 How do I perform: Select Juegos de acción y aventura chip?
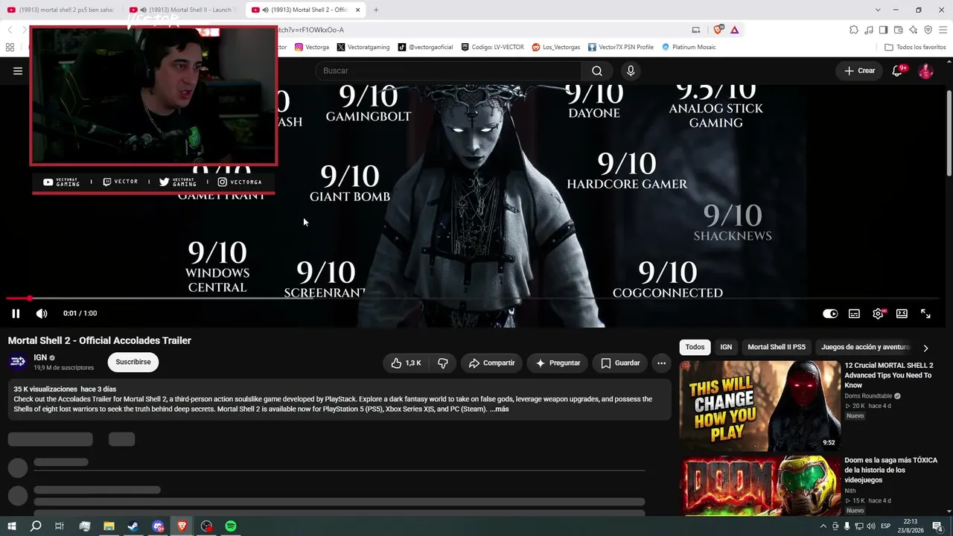click(865, 347)
